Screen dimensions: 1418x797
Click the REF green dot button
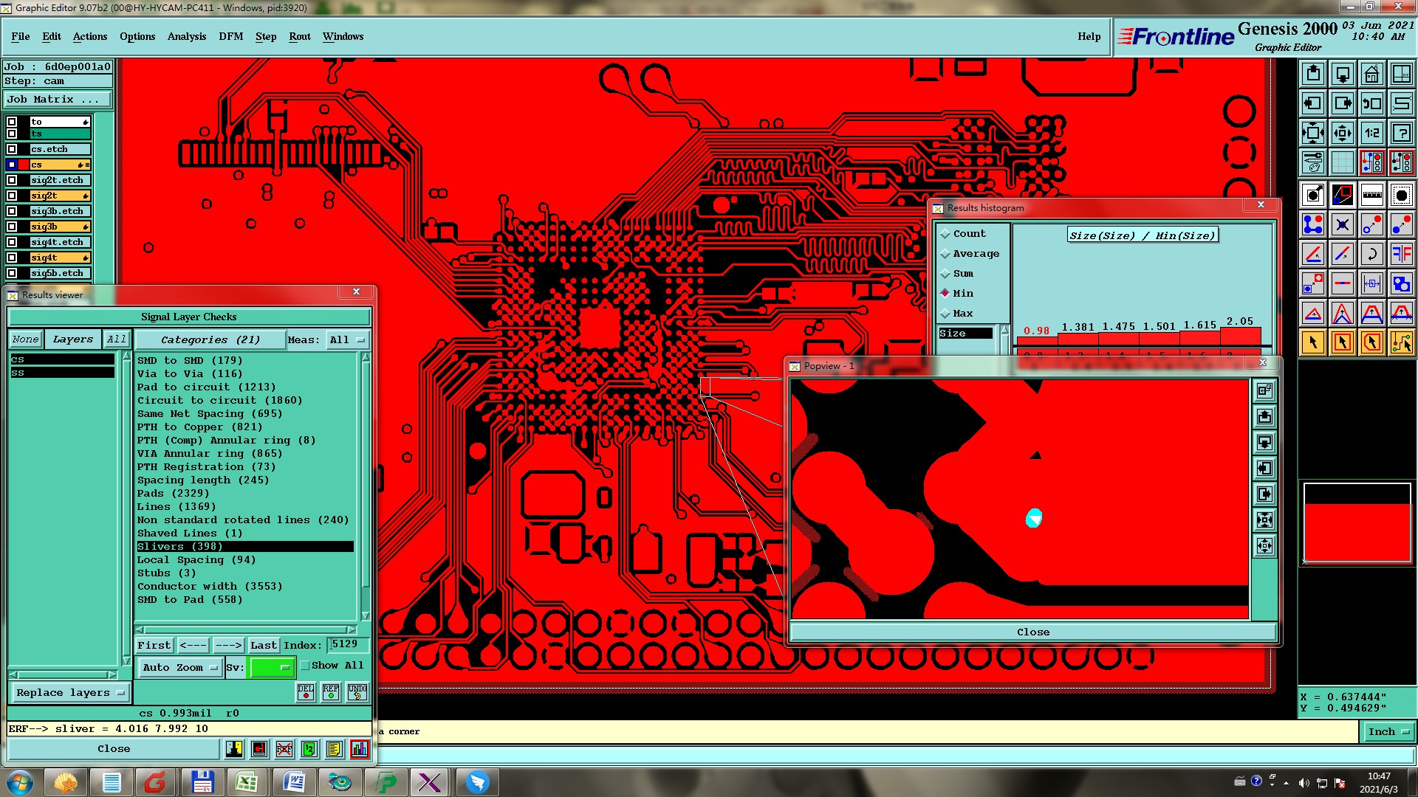pyautogui.click(x=331, y=691)
